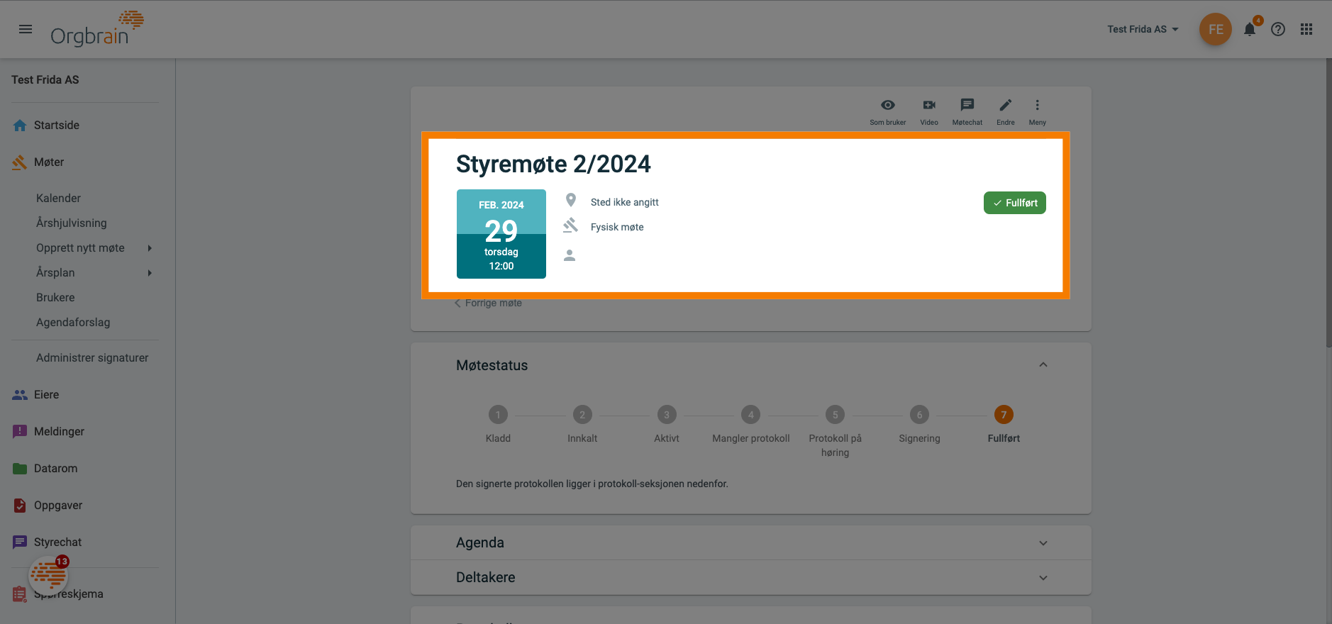This screenshot has width=1332, height=624.
Task: Open the help question mark icon
Action: coord(1278,29)
